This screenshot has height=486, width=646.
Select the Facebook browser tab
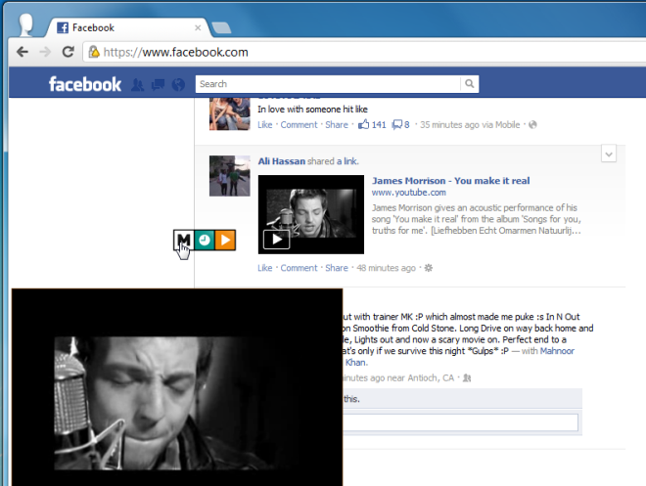(128, 27)
